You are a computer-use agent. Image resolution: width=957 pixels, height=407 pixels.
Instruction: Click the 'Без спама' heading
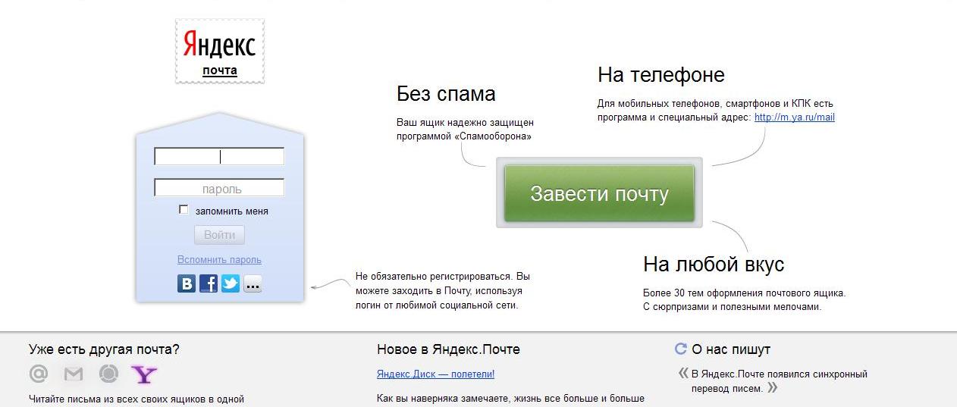[x=446, y=94]
